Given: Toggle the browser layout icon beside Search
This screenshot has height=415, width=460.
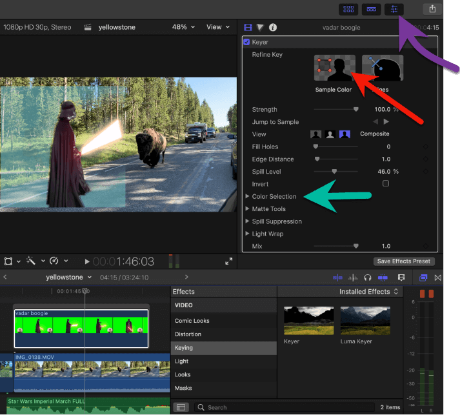Looking at the screenshot, I should (181, 407).
